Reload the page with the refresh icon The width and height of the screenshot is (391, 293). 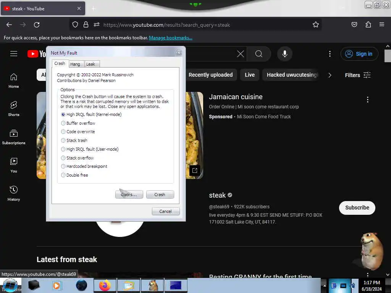click(x=37, y=25)
